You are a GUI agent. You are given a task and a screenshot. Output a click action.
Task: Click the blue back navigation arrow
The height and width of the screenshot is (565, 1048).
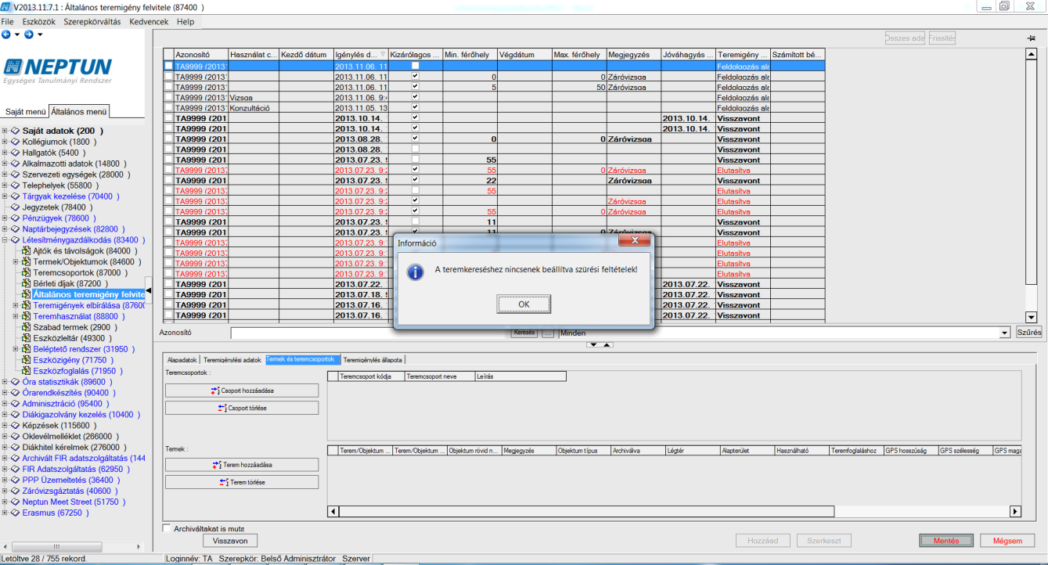[x=6, y=34]
